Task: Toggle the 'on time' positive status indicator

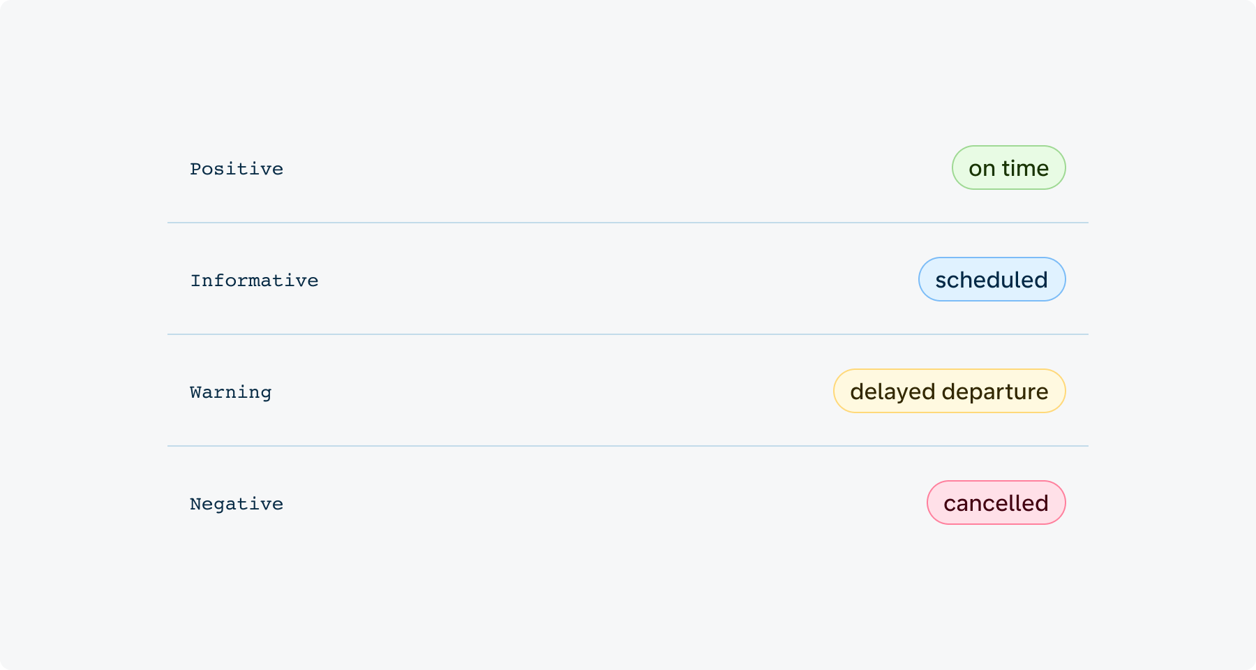Action: coord(1008,167)
